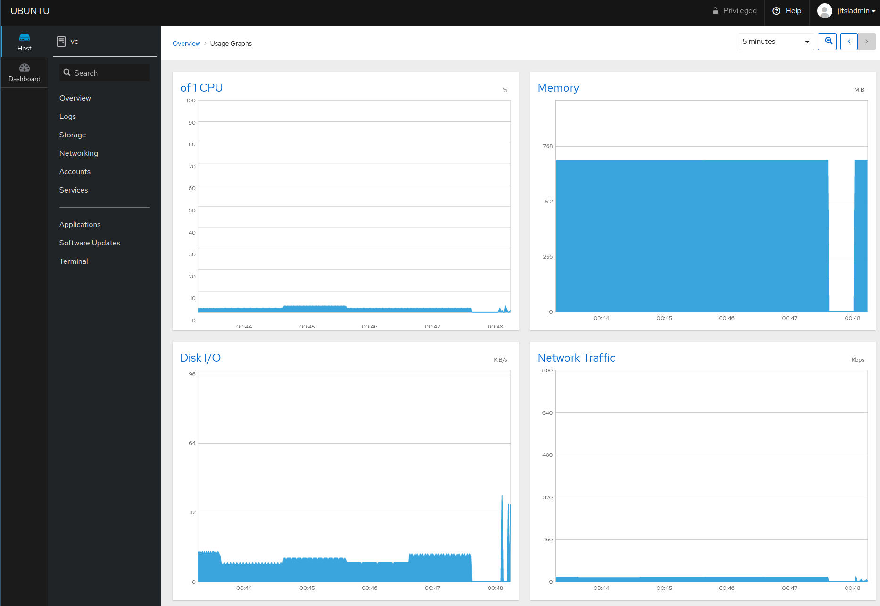Screen dimensions: 880x606
Task: Open the Logs page
Action: [x=67, y=117]
